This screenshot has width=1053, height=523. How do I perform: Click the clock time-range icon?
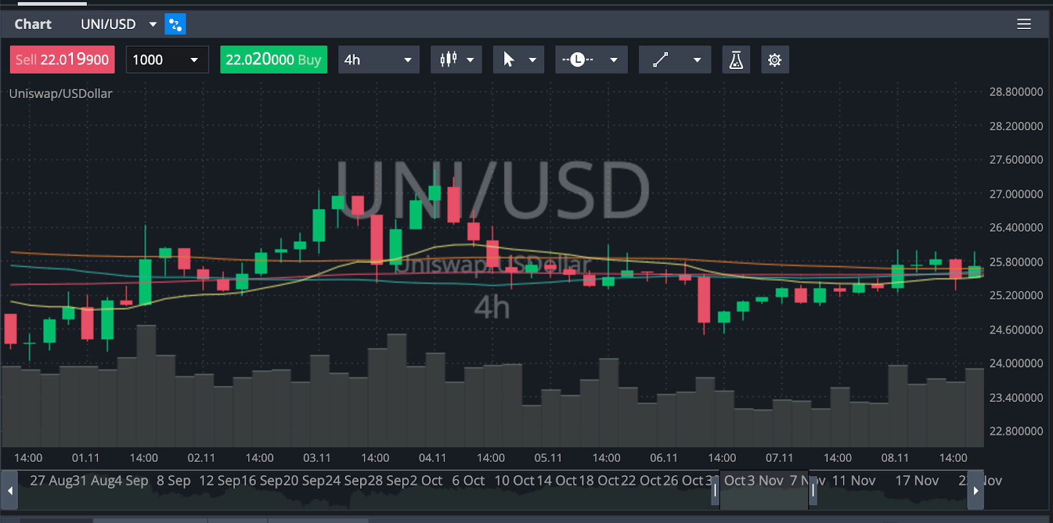(578, 60)
